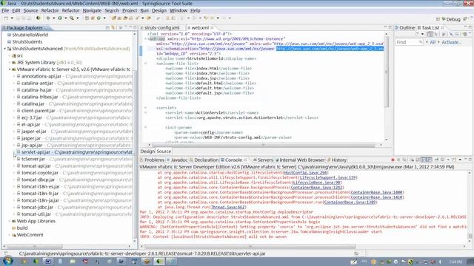Click the taskbar clock
Screen dimensions: 474x266
[x=455, y=262]
